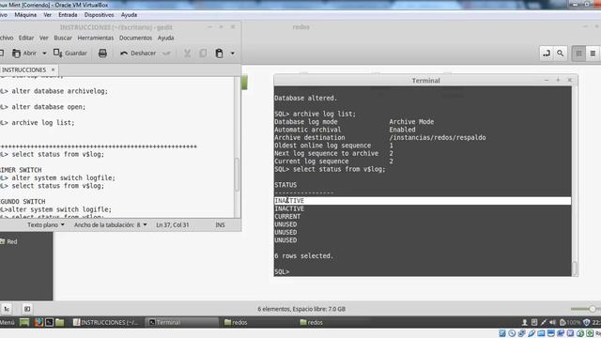Click the removable drives tray icon
The width and height of the screenshot is (601, 338).
pyautogui.click(x=534, y=322)
